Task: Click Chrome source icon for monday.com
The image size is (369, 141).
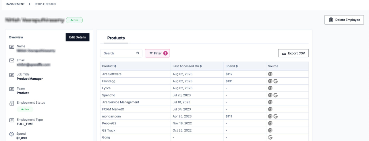Action: tap(270, 116)
